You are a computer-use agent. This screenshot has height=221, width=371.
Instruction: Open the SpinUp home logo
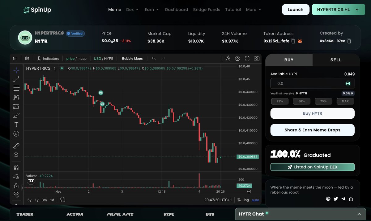pos(37,10)
